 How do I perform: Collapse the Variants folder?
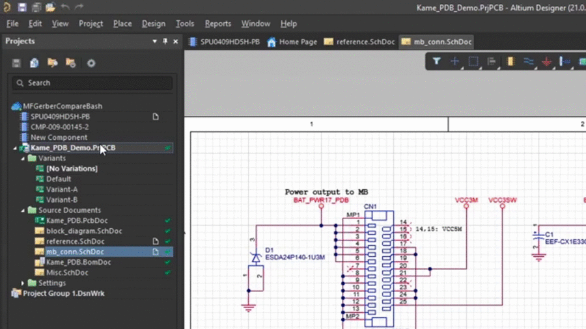click(23, 158)
